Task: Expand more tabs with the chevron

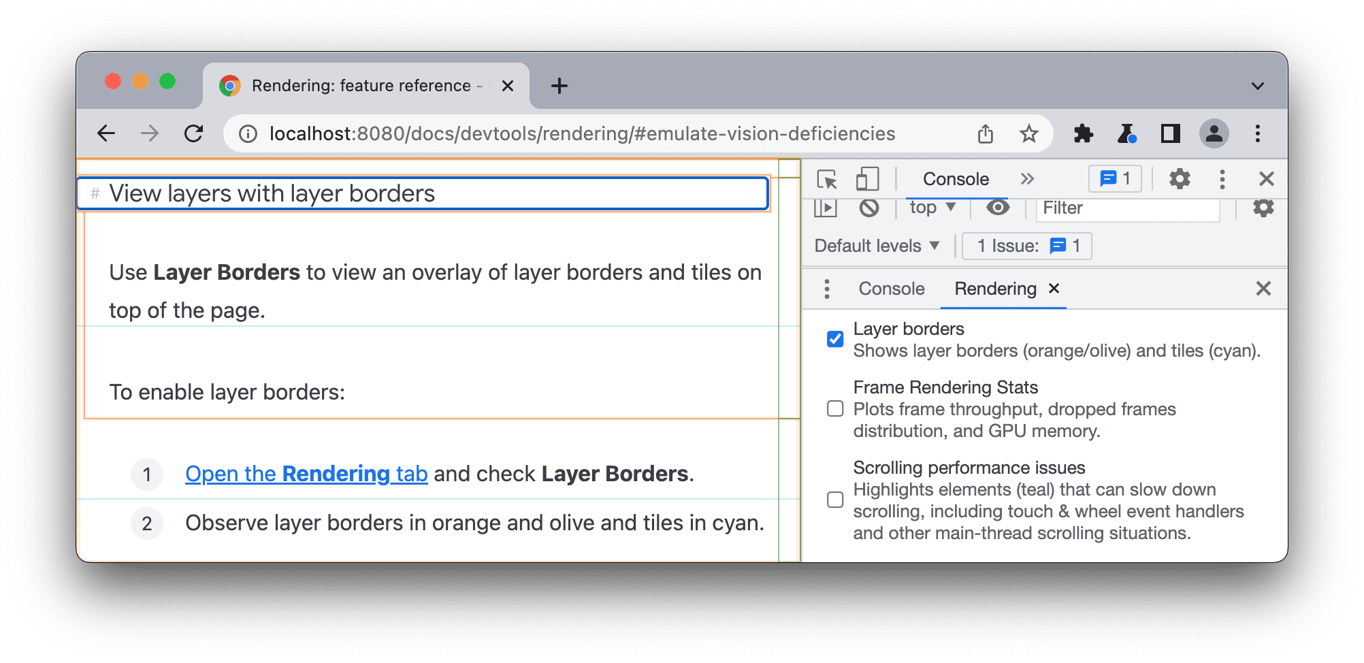Action: tap(1027, 179)
